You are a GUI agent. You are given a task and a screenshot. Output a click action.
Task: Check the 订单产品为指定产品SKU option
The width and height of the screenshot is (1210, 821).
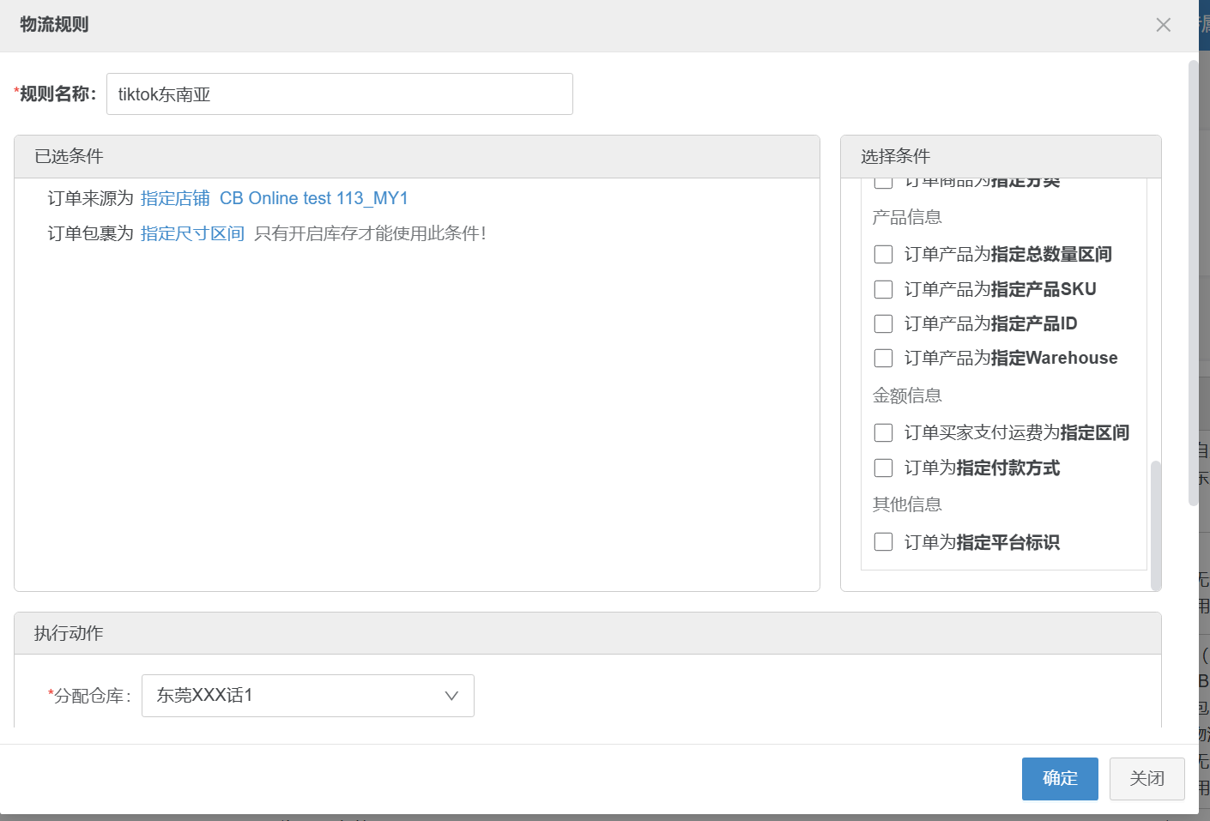(x=883, y=289)
